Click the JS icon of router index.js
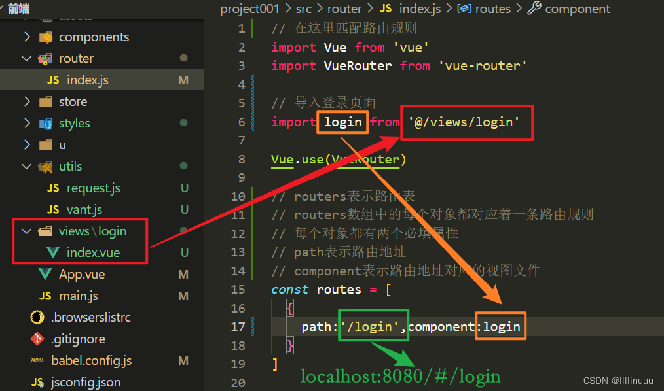Screen dimensions: 664x391 pos(53,80)
